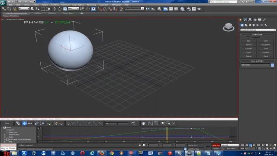Toggle 3D Snaps
This screenshot has width=277, height=156.
click(x=100, y=9)
